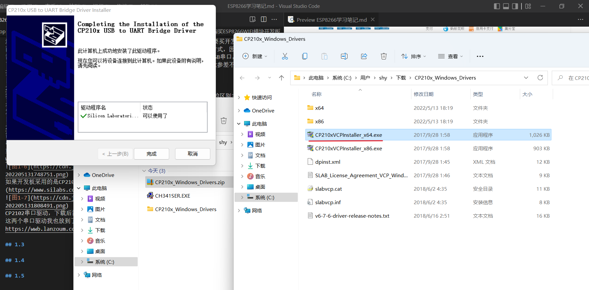Click the Copy icon in CP210x_Windows_Drivers toolbar
589x290 pixels.
coord(305,56)
